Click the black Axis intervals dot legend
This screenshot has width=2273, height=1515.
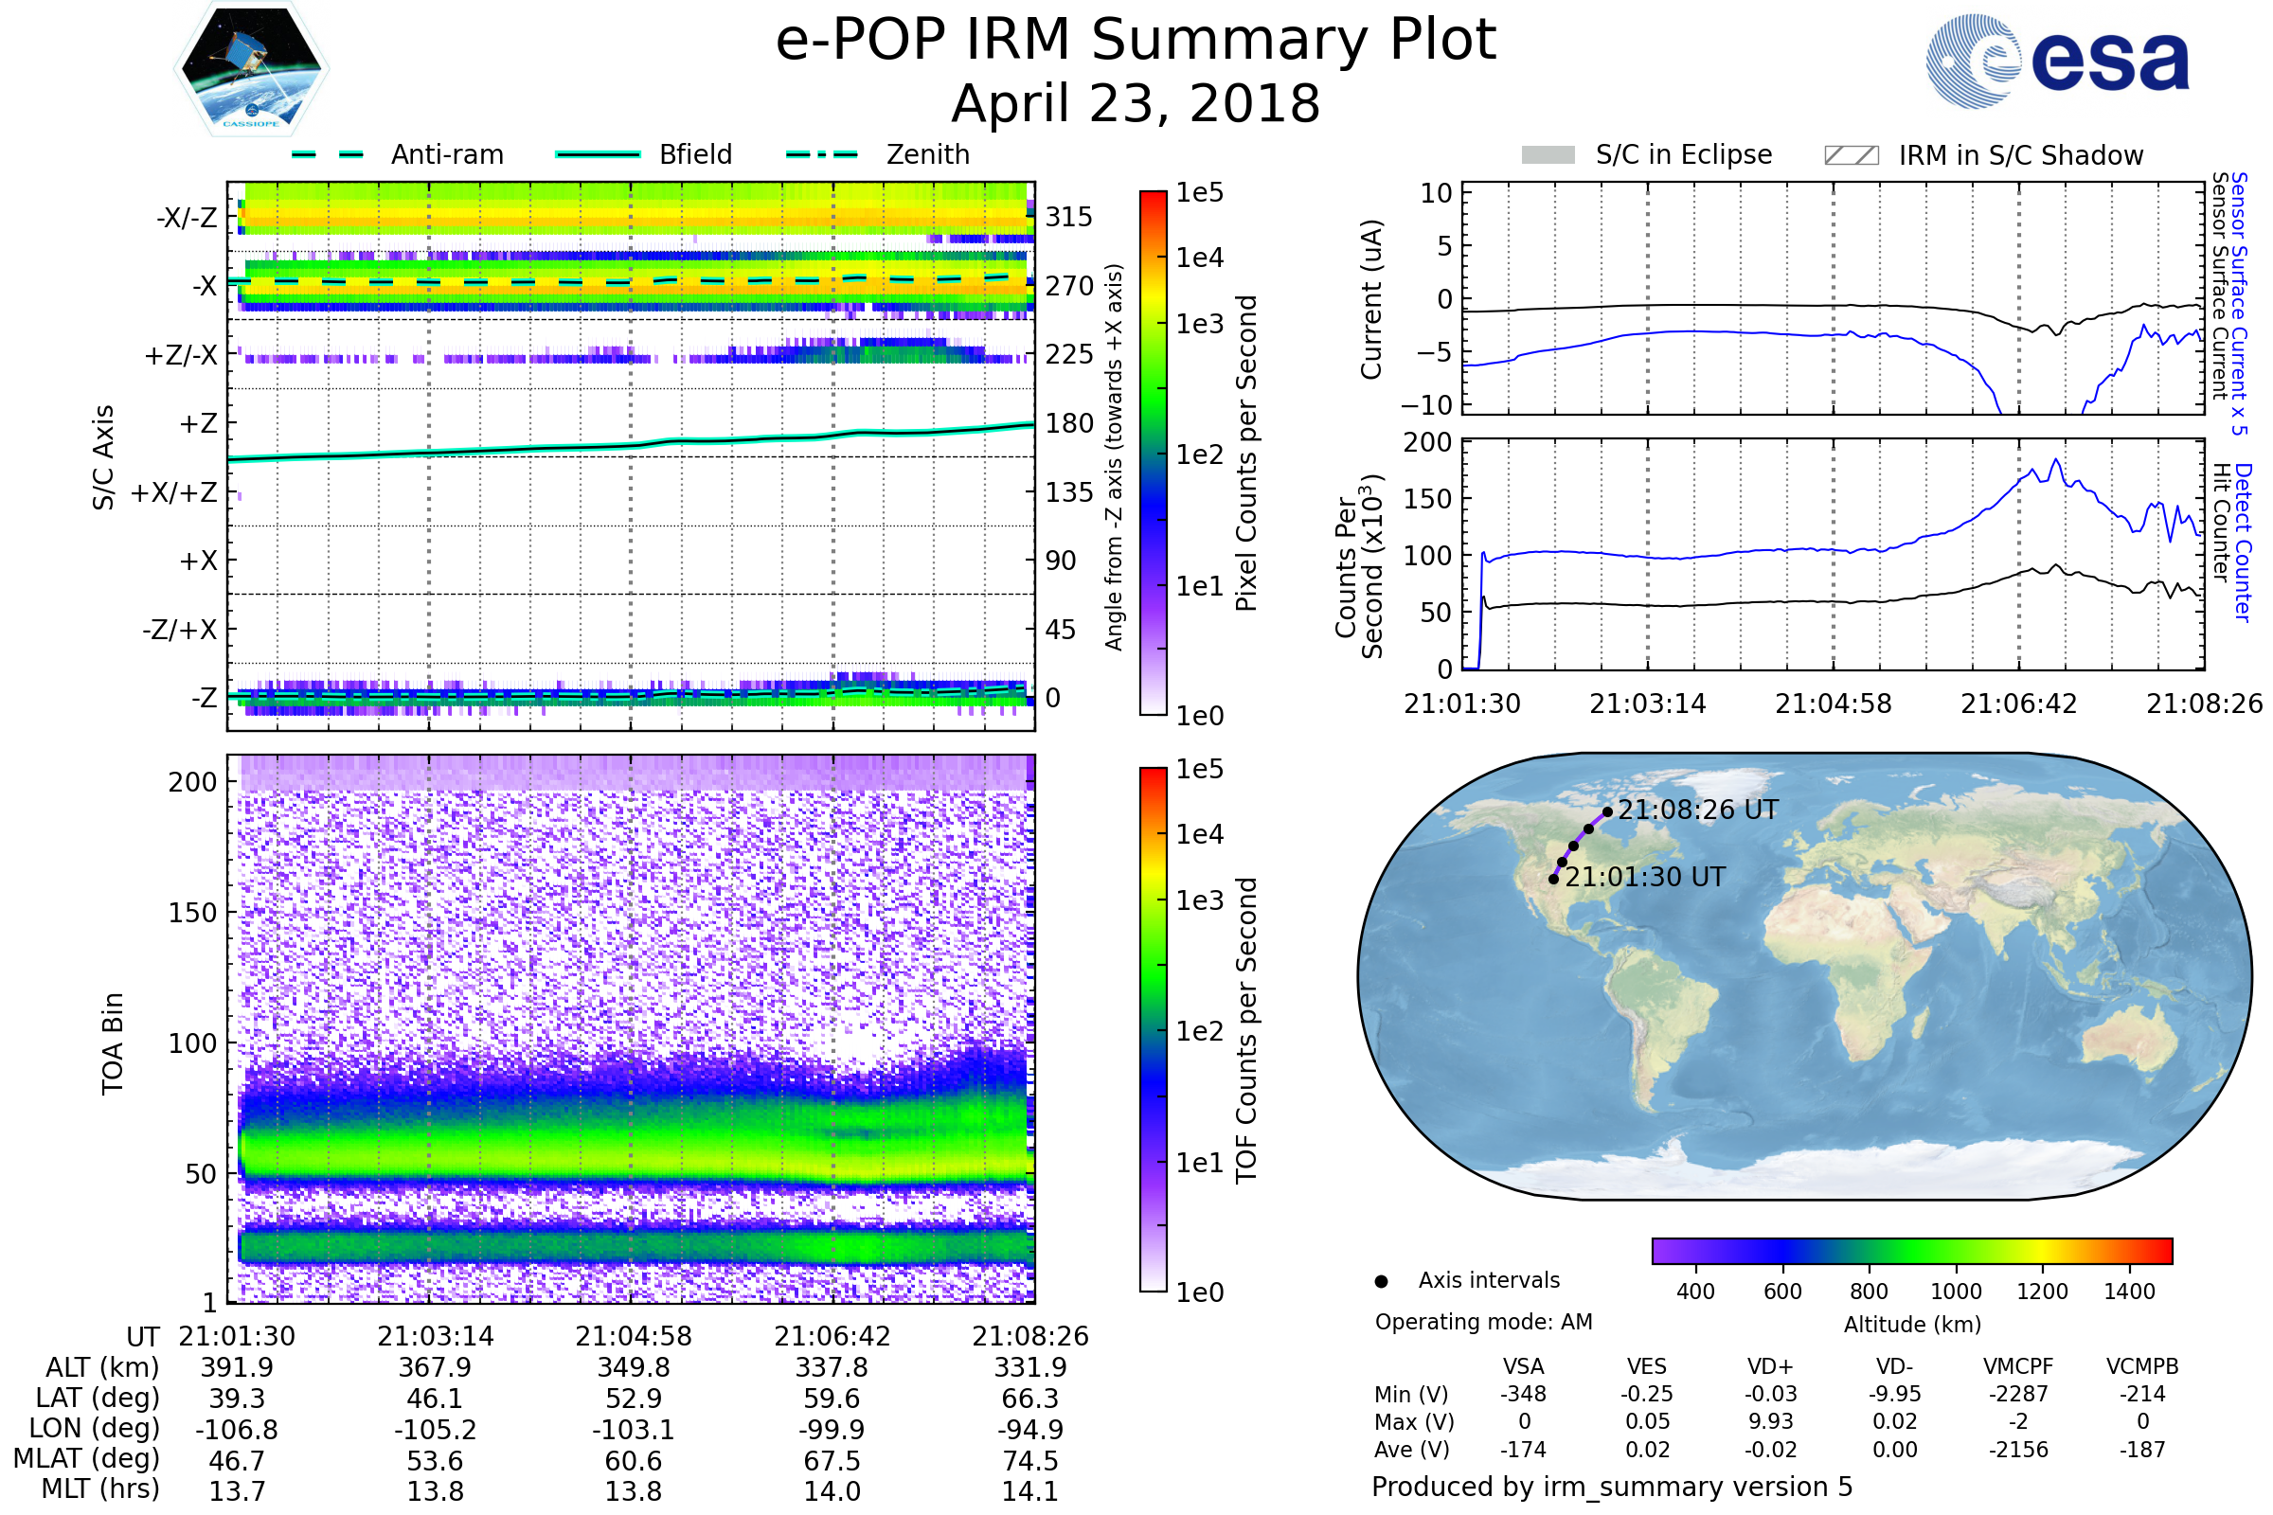[1381, 1282]
